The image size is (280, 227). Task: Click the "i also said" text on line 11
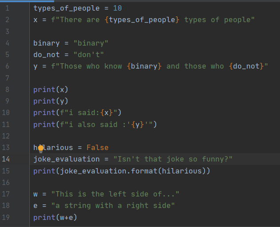[x=93, y=124]
